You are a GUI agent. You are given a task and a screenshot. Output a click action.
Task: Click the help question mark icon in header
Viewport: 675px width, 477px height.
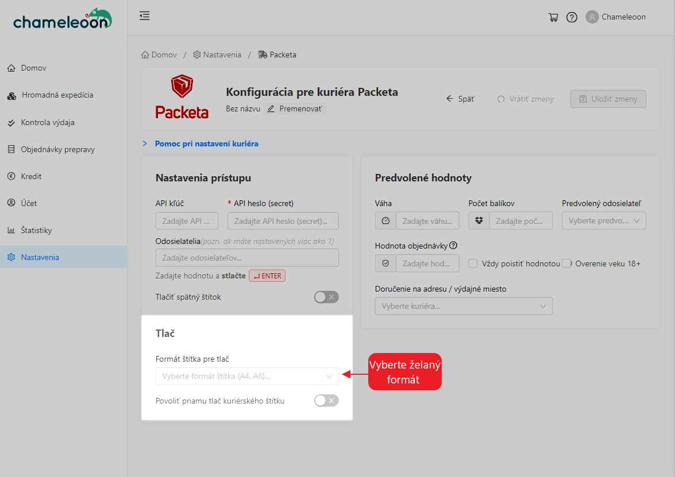click(x=572, y=17)
